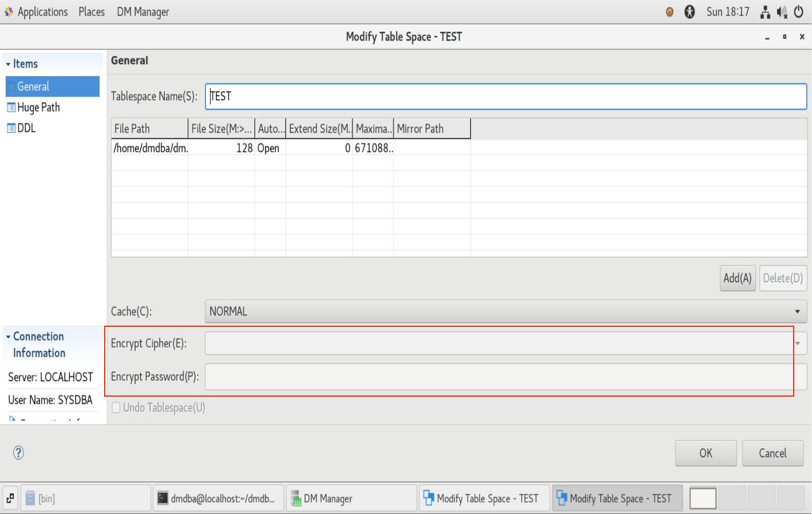The width and height of the screenshot is (812, 514).
Task: Confirm with the OK button
Action: coord(706,453)
